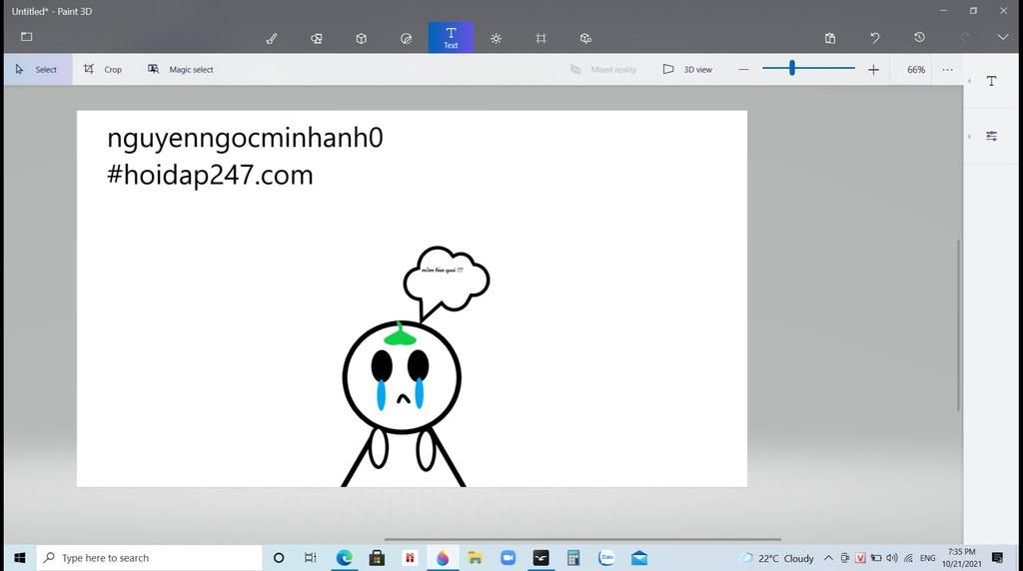Open the 3D shapes tool
The height and width of the screenshot is (571, 1023).
[x=362, y=39]
